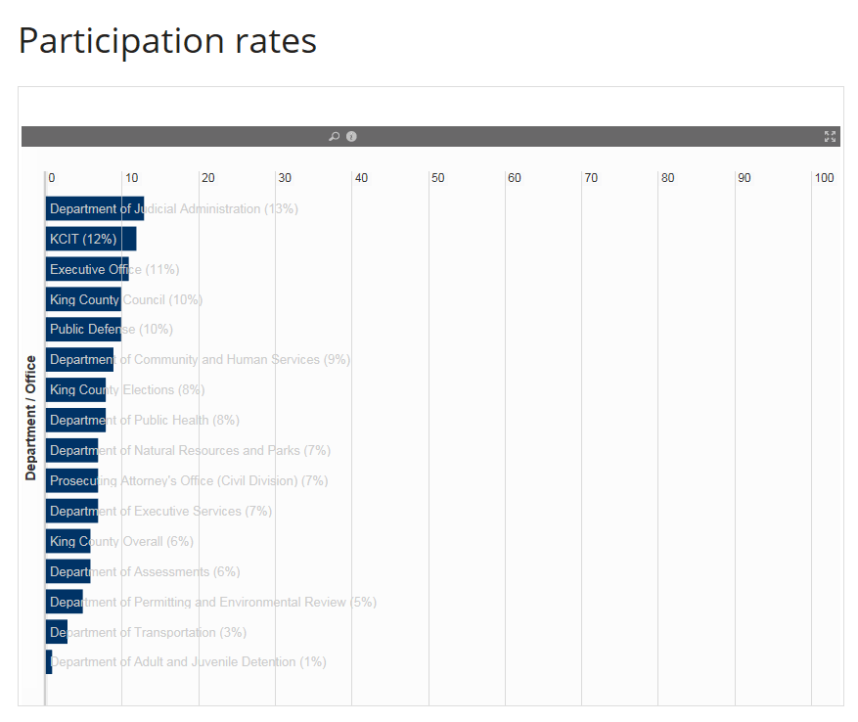Image resolution: width=858 pixels, height=722 pixels.
Task: Select the Department of Executive Services bar
Action: point(71,512)
